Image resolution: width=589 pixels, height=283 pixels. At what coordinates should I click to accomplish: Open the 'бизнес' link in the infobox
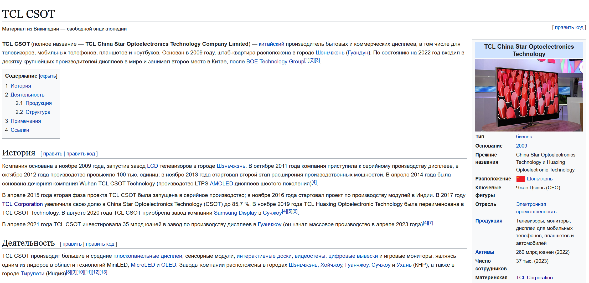click(x=524, y=137)
